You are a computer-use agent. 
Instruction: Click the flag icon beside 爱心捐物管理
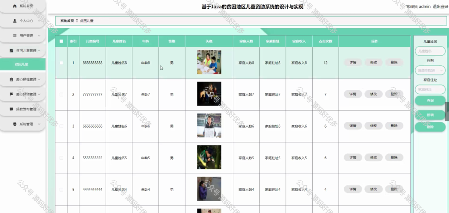pos(11,94)
